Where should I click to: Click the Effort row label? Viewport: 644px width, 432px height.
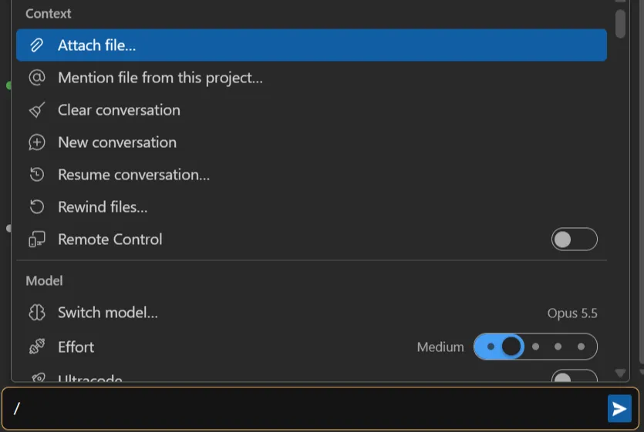click(x=76, y=347)
